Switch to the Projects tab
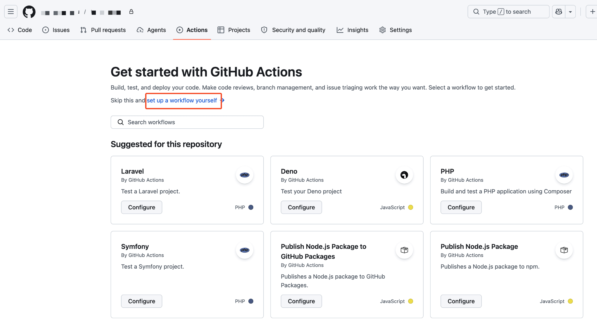Viewport: 597px width, 326px height. (x=233, y=30)
